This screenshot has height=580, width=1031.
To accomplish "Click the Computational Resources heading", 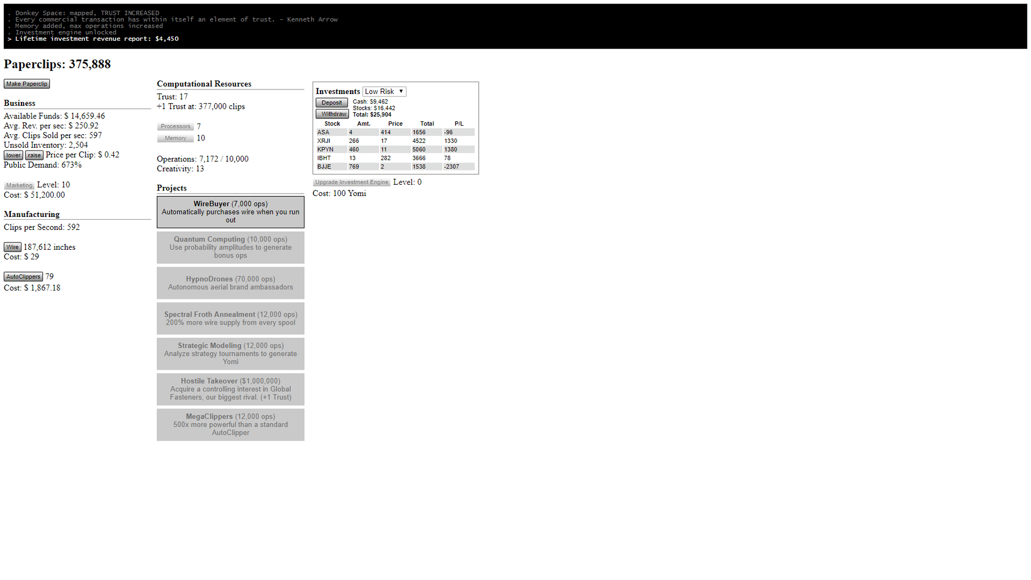I will 204,84.
